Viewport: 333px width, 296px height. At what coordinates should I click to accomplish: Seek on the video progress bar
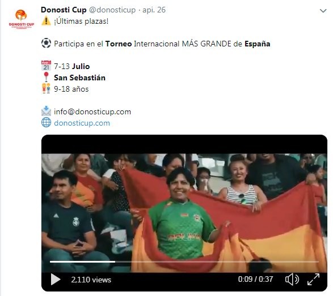coord(184,262)
